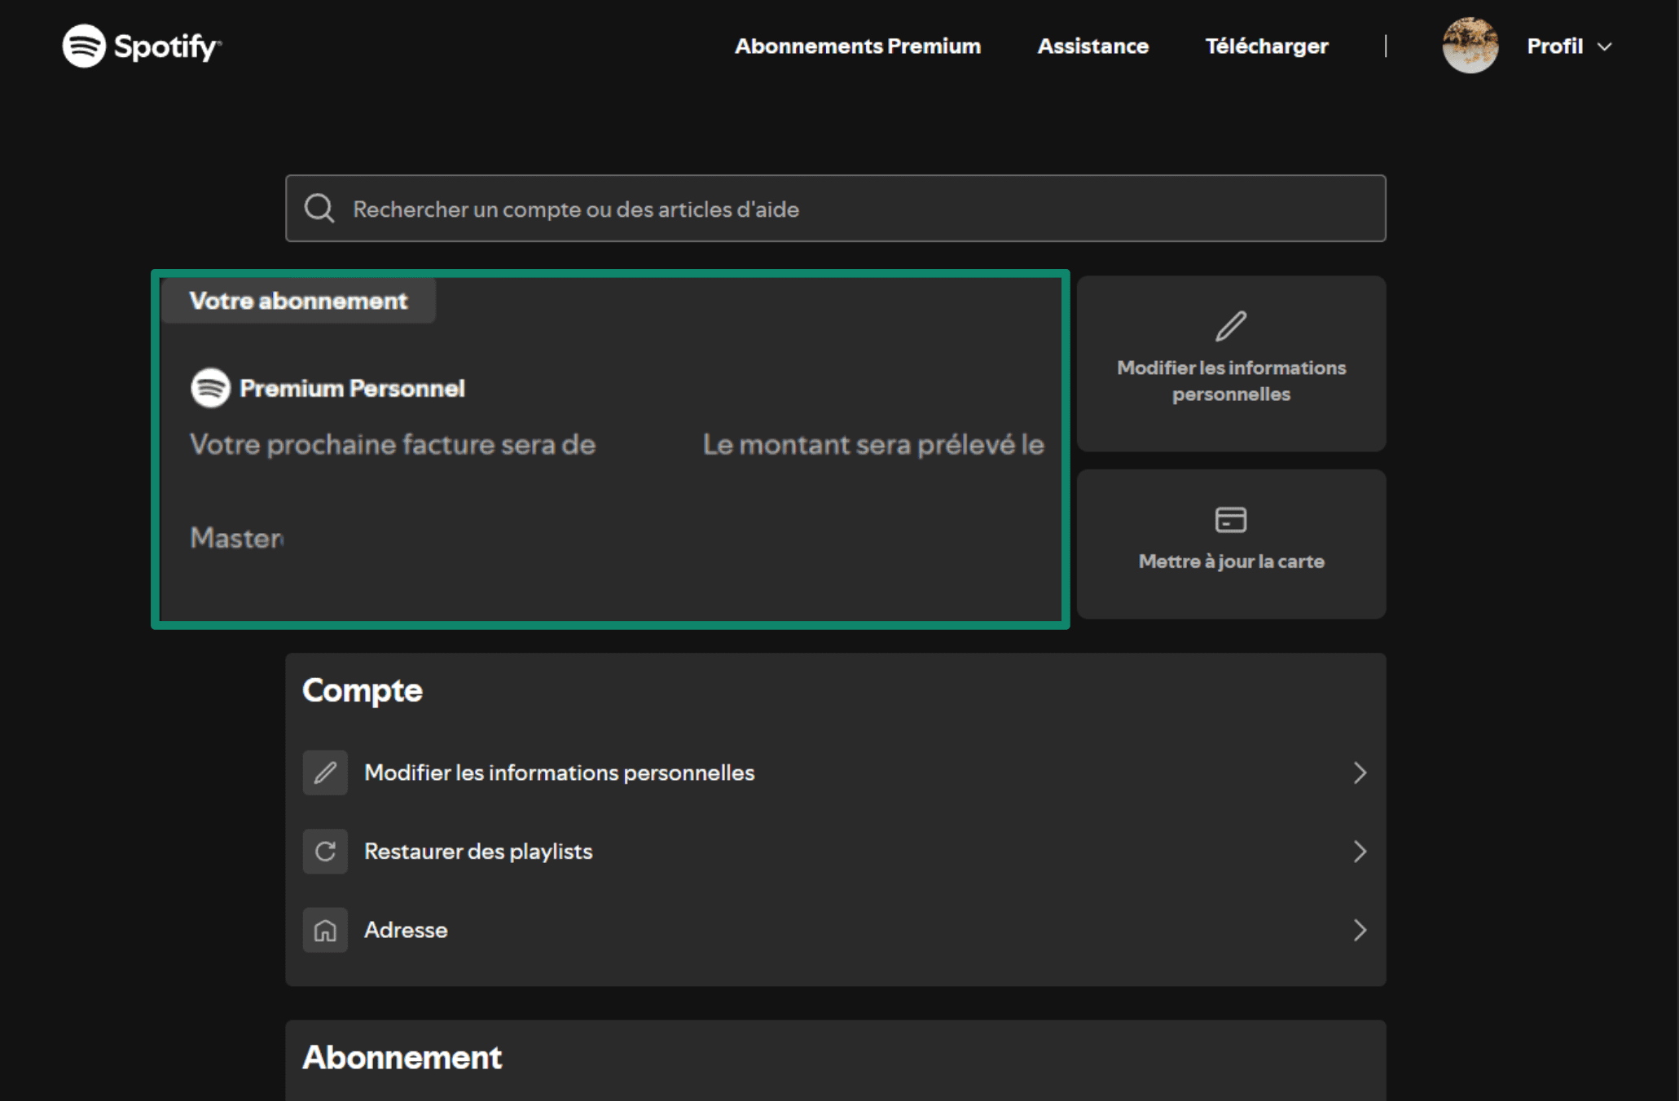The width and height of the screenshot is (1679, 1101).
Task: Go to Assistance in top navigation
Action: [1092, 46]
